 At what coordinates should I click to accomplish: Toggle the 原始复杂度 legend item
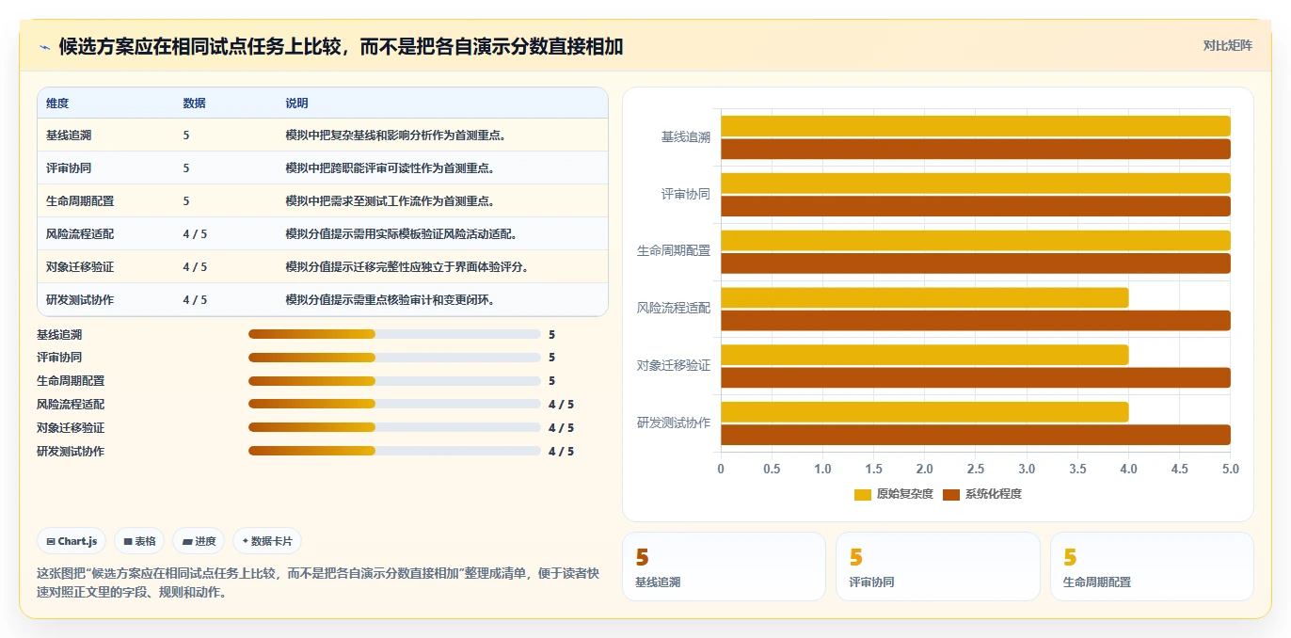tap(893, 494)
